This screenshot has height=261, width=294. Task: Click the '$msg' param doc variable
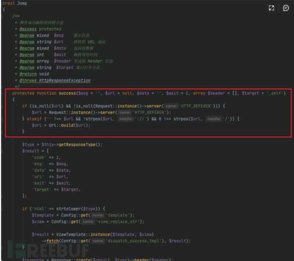(x=59, y=35)
